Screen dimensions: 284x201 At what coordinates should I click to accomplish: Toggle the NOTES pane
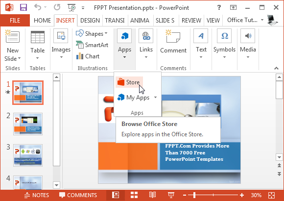[x=37, y=195]
